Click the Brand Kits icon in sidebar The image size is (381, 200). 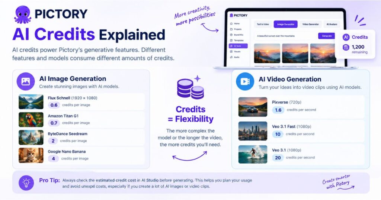pyautogui.click(x=231, y=35)
